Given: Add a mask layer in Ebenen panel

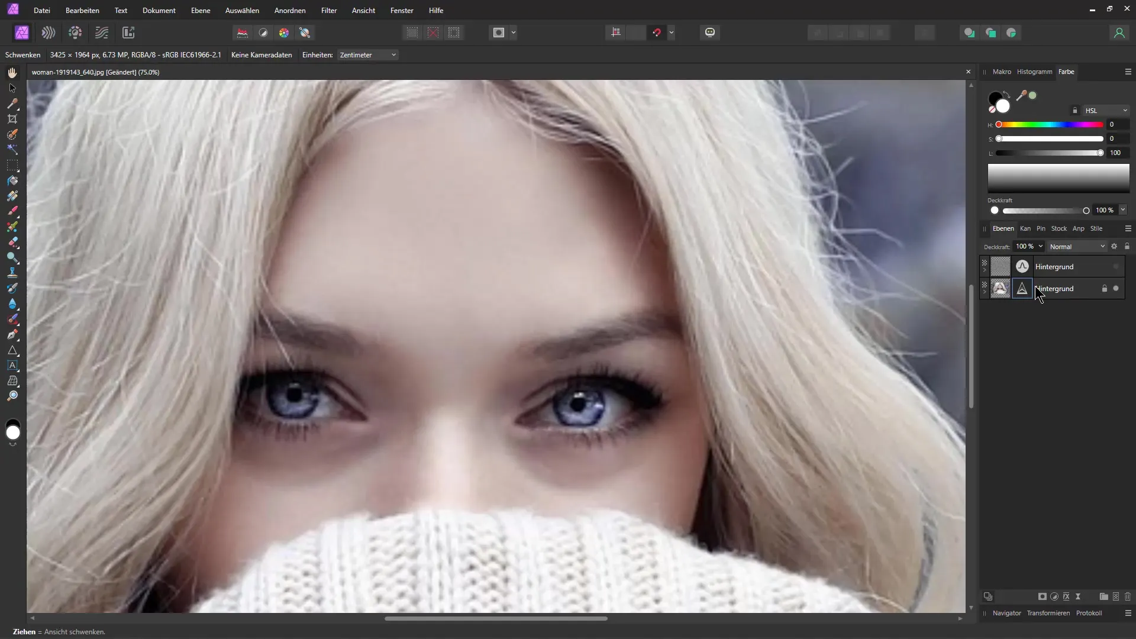Looking at the screenshot, I should [x=1042, y=596].
